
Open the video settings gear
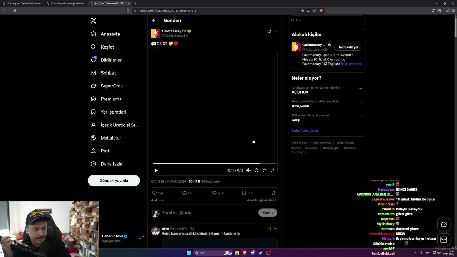point(256,170)
